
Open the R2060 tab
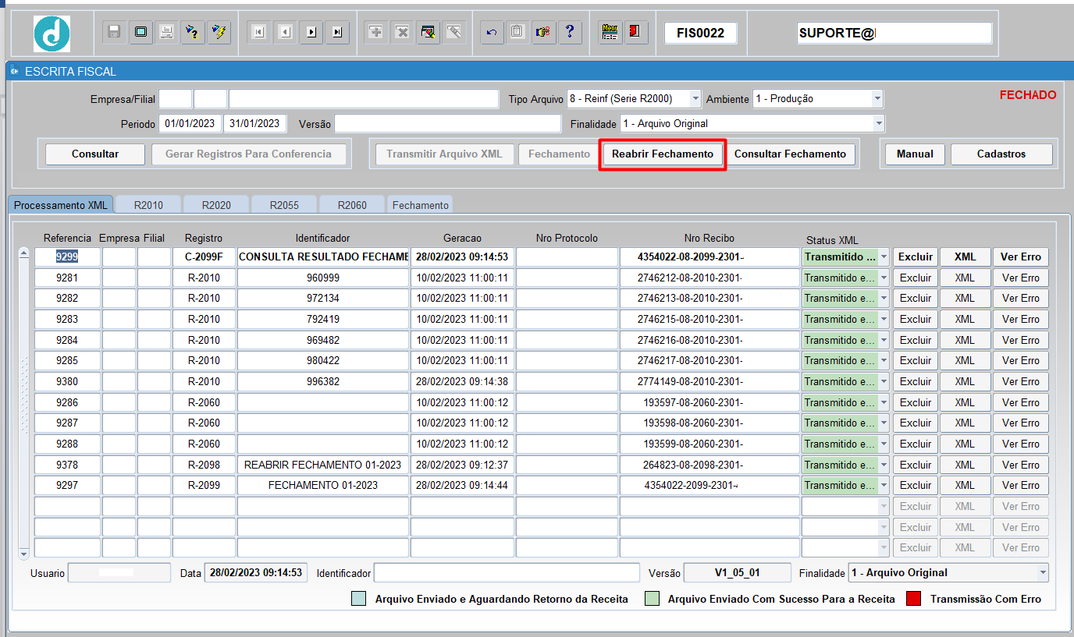tap(352, 205)
